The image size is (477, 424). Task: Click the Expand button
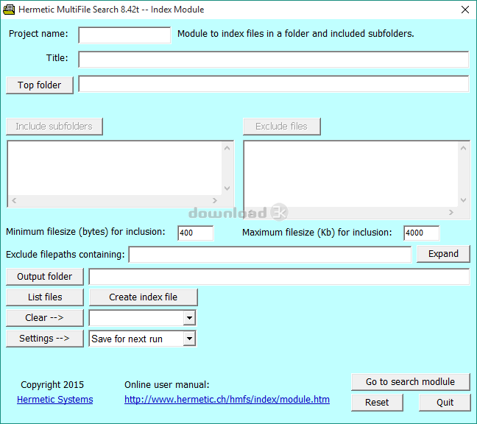(x=443, y=254)
